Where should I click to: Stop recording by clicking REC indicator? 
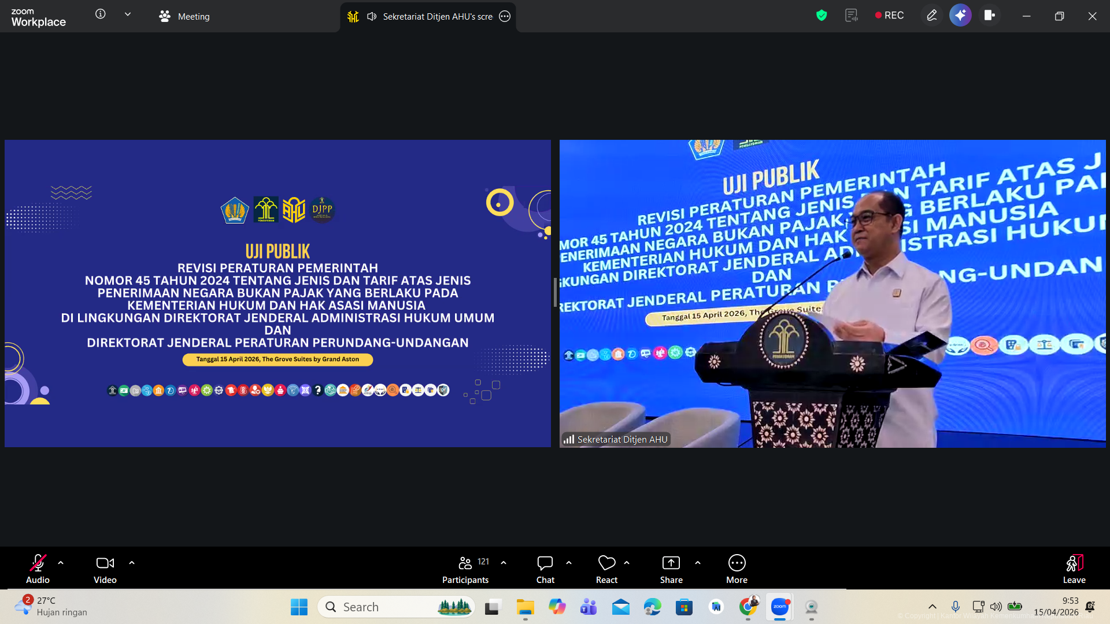tap(889, 15)
